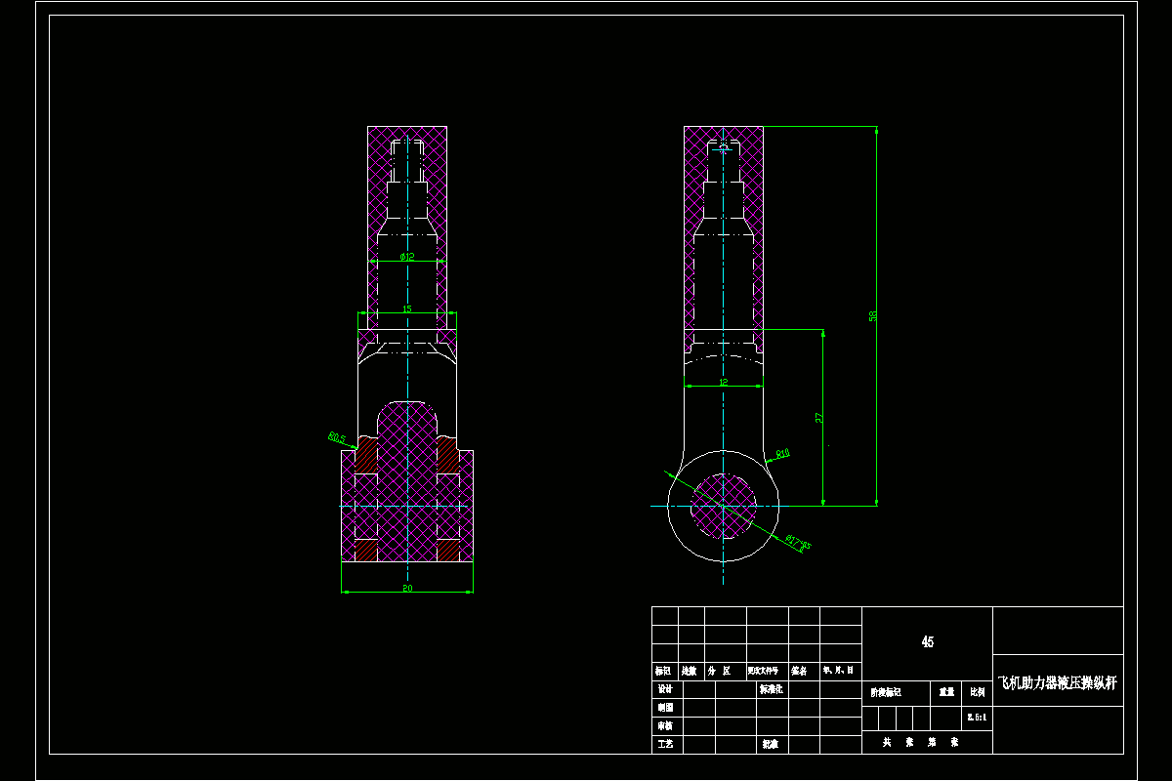The image size is (1172, 781).
Task: Click the 2.5:1 scale value
Action: click(x=977, y=717)
